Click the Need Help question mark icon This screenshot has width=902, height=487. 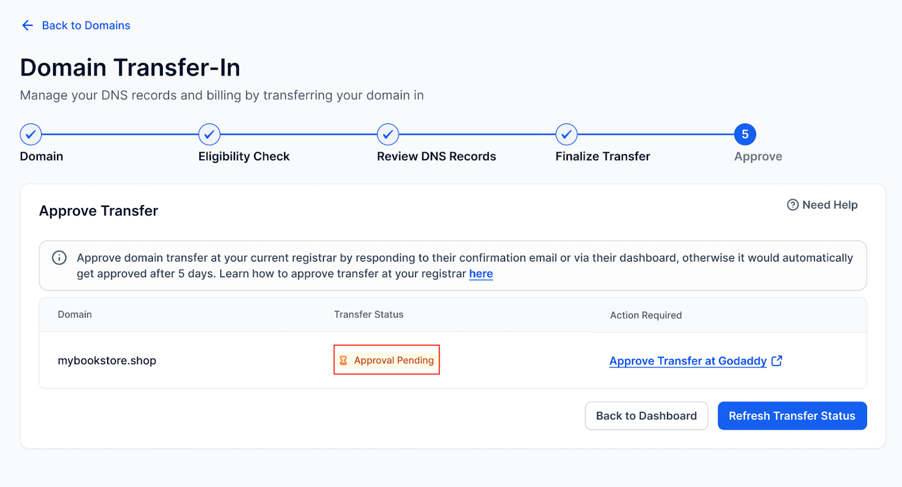[x=793, y=205]
